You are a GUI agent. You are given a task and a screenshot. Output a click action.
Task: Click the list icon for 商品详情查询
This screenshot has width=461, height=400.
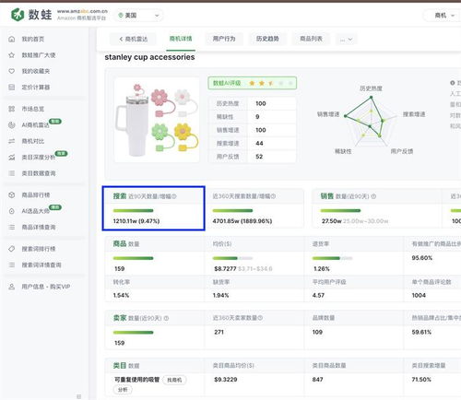pos(12,228)
